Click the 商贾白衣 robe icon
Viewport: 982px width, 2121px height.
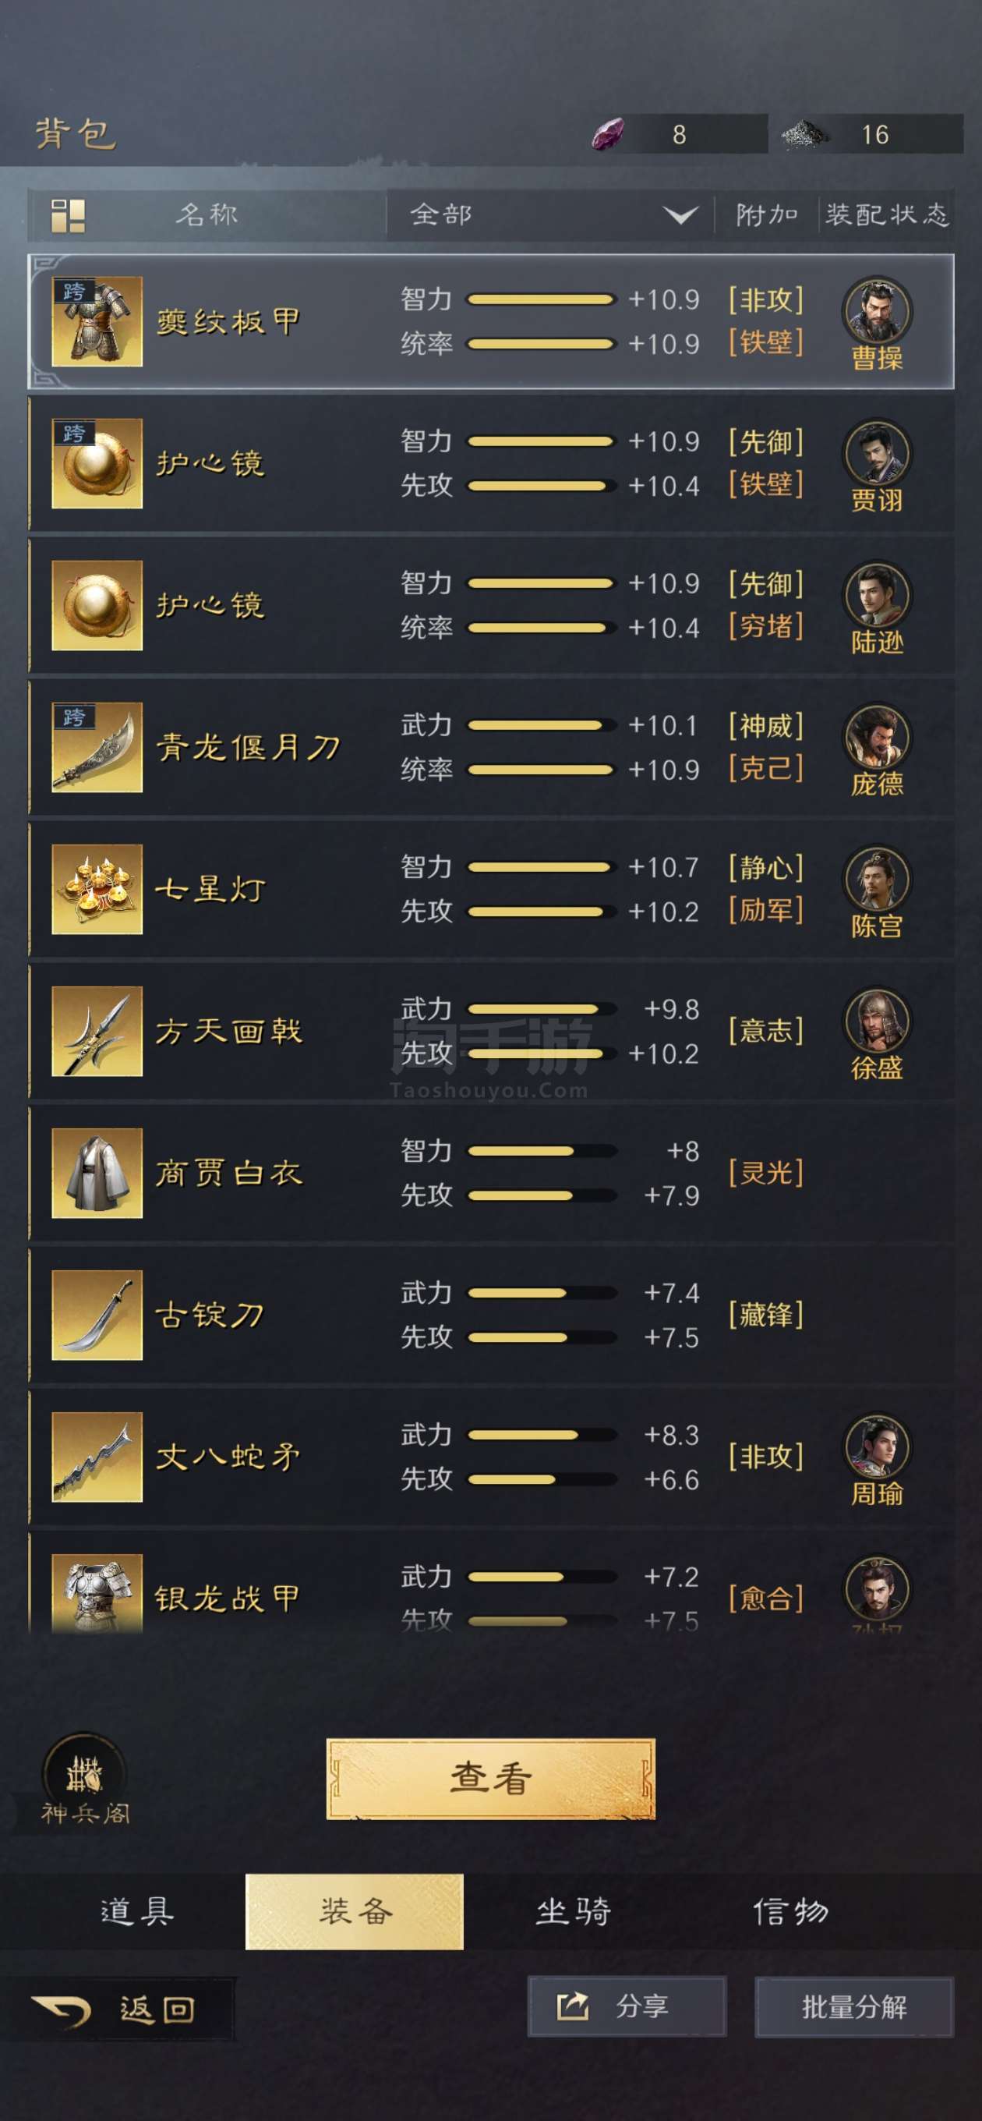tap(97, 1173)
